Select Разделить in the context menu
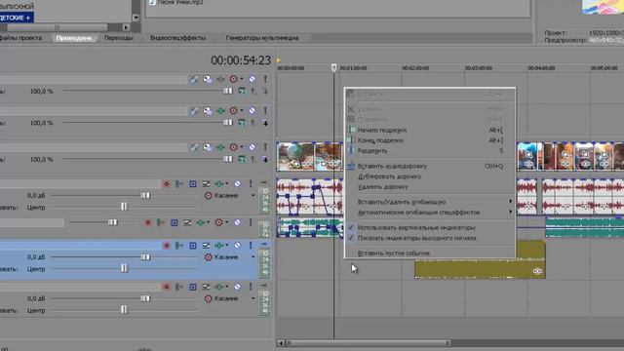624x351 pixels. tap(430, 151)
